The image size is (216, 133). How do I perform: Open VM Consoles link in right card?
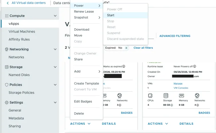coord(181,88)
